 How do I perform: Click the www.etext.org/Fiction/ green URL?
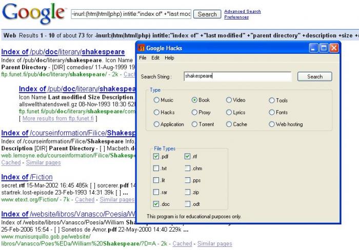coord(30,200)
